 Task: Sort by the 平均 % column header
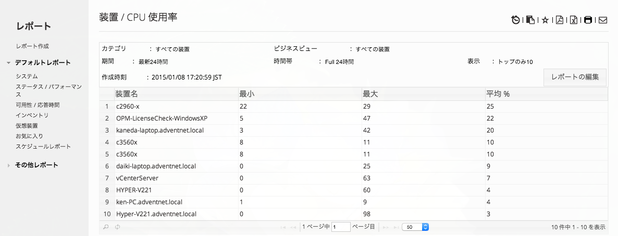[x=546, y=95]
